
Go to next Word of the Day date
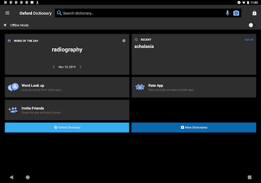[x=81, y=67]
